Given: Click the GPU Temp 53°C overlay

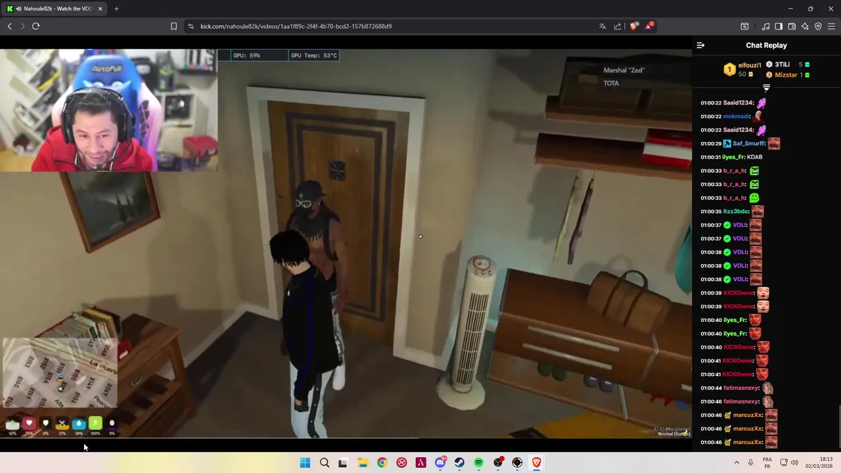Looking at the screenshot, I should click(x=313, y=55).
